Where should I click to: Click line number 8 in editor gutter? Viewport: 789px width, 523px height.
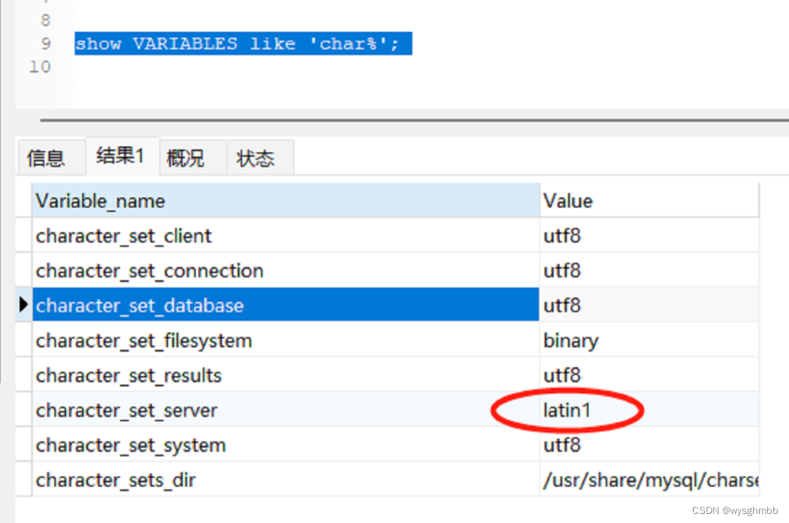pos(46,20)
